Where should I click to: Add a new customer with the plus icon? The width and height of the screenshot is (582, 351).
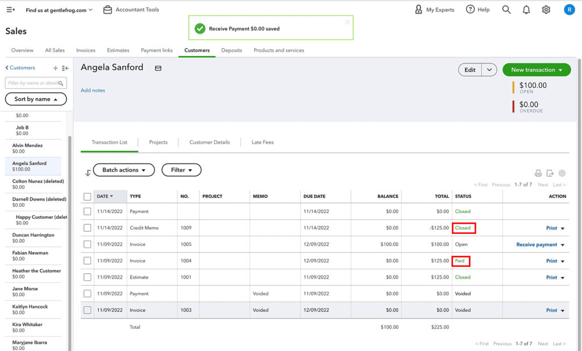tap(55, 67)
